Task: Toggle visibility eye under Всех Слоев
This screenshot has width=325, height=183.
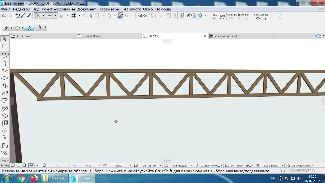Action: pyautogui.click(x=258, y=18)
